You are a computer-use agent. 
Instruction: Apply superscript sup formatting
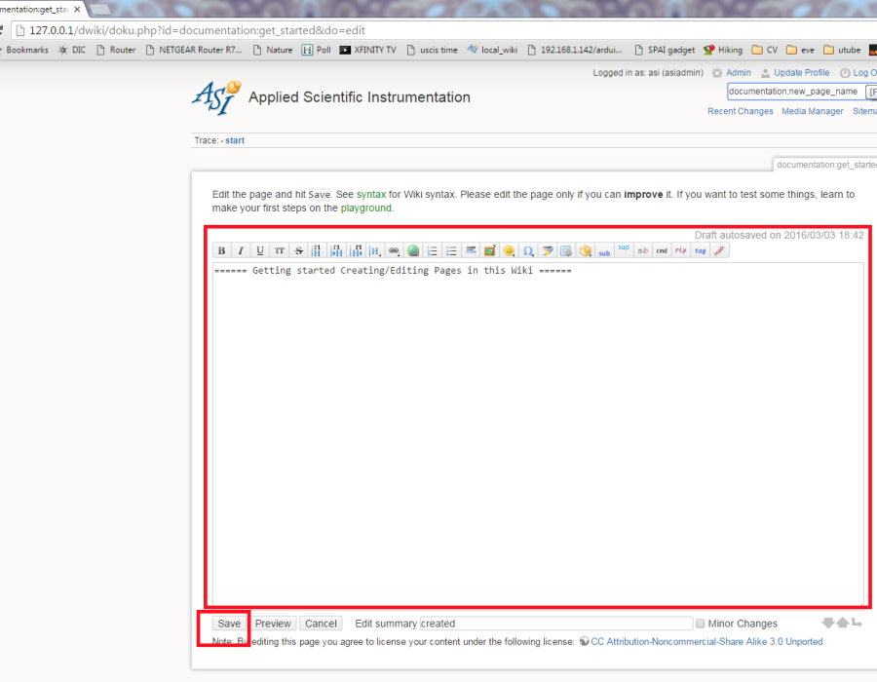coord(624,251)
